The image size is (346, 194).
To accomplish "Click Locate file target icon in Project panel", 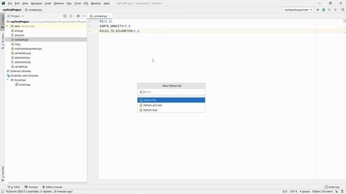I will coord(65,16).
